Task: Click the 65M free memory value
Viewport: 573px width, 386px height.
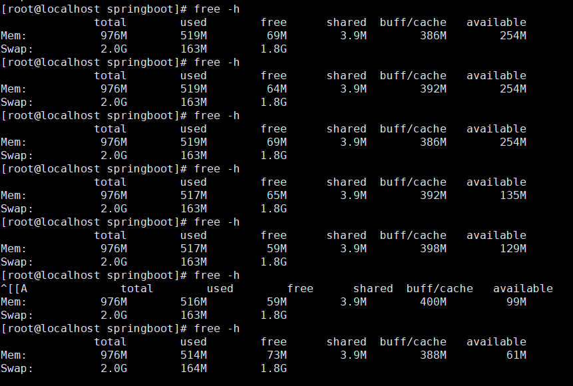Action: pos(276,196)
